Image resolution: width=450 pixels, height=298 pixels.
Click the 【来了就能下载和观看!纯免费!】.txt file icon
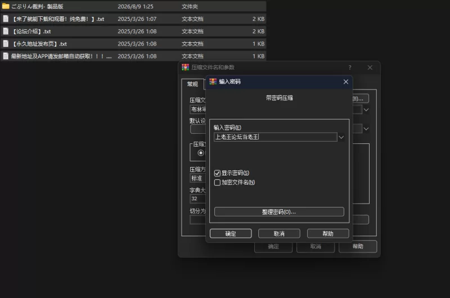tap(6, 19)
